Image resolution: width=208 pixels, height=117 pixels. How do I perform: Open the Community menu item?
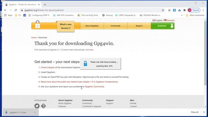116,26
